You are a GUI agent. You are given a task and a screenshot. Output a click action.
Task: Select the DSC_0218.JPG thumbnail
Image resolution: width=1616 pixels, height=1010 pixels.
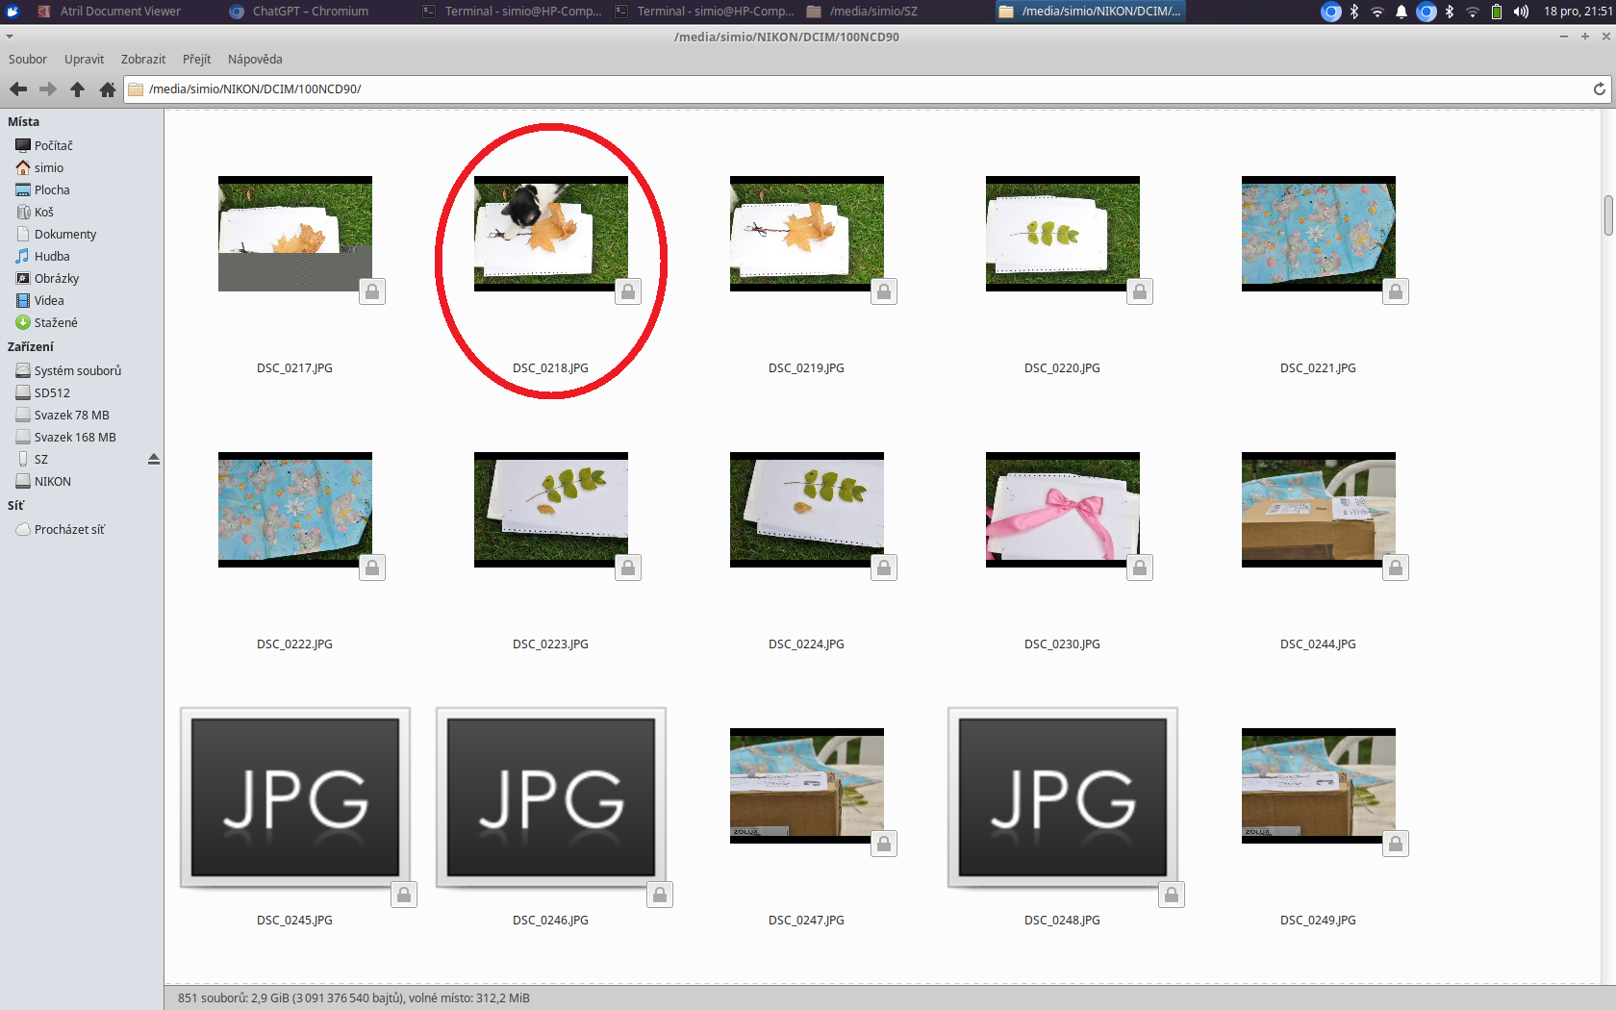(550, 234)
